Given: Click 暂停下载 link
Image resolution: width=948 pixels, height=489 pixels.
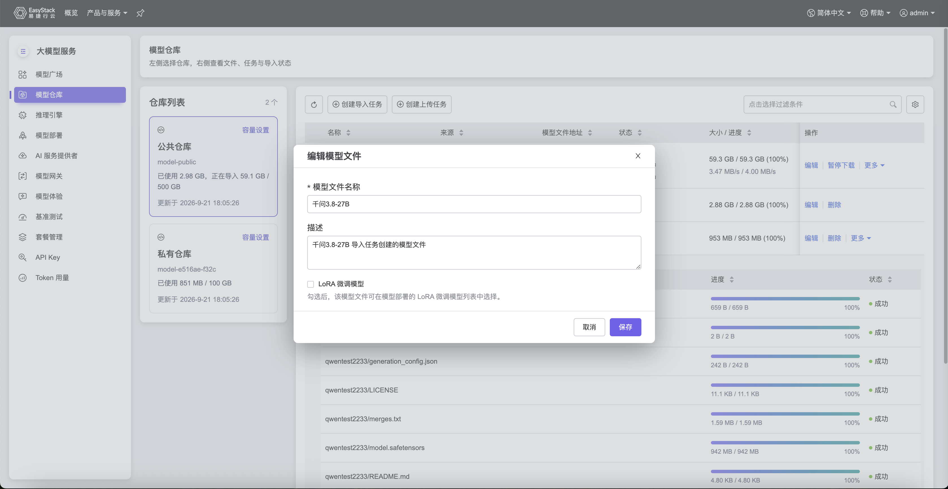Looking at the screenshot, I should pos(841,165).
